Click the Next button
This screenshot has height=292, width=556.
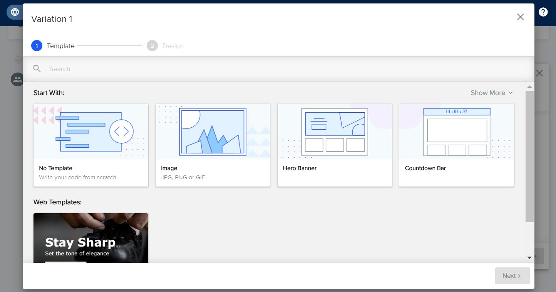(512, 276)
